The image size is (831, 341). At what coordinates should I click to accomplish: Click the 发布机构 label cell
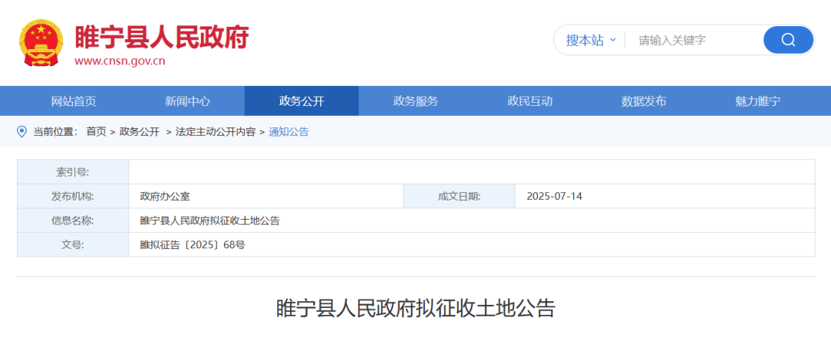pos(73,197)
